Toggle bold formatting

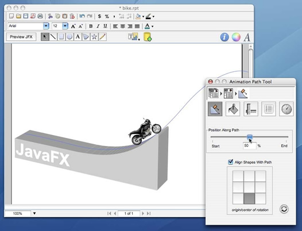click(x=91, y=26)
